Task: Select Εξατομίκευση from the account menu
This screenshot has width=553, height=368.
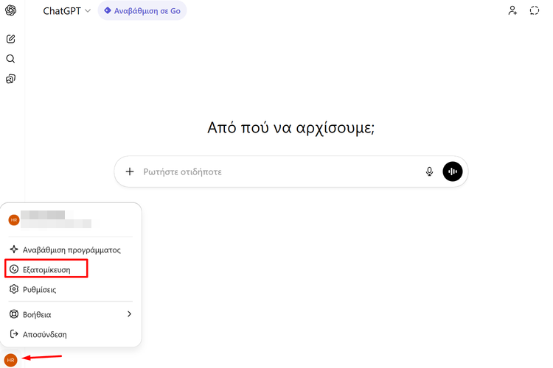Action: (46, 269)
